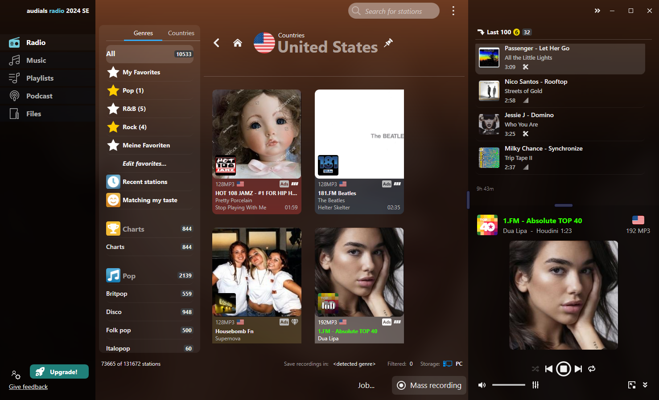This screenshot has height=400, width=659.
Task: Switch to the Genres tab
Action: point(143,33)
